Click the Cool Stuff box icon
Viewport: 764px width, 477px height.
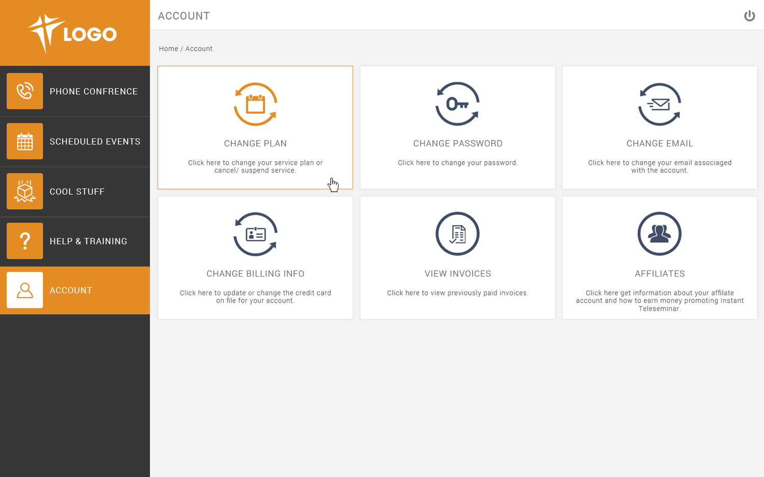[x=24, y=191]
